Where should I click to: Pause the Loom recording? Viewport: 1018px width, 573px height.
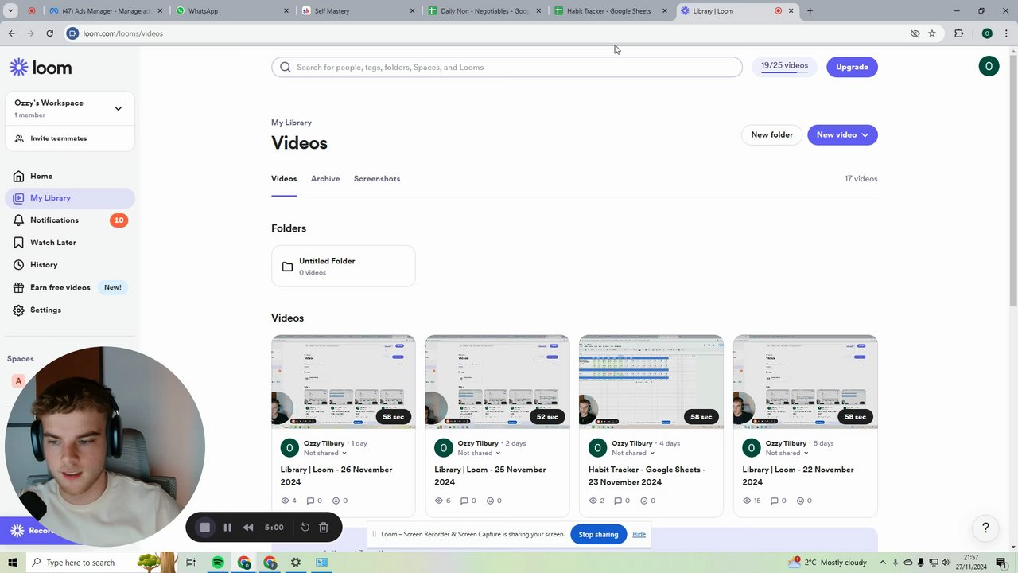[x=227, y=527]
